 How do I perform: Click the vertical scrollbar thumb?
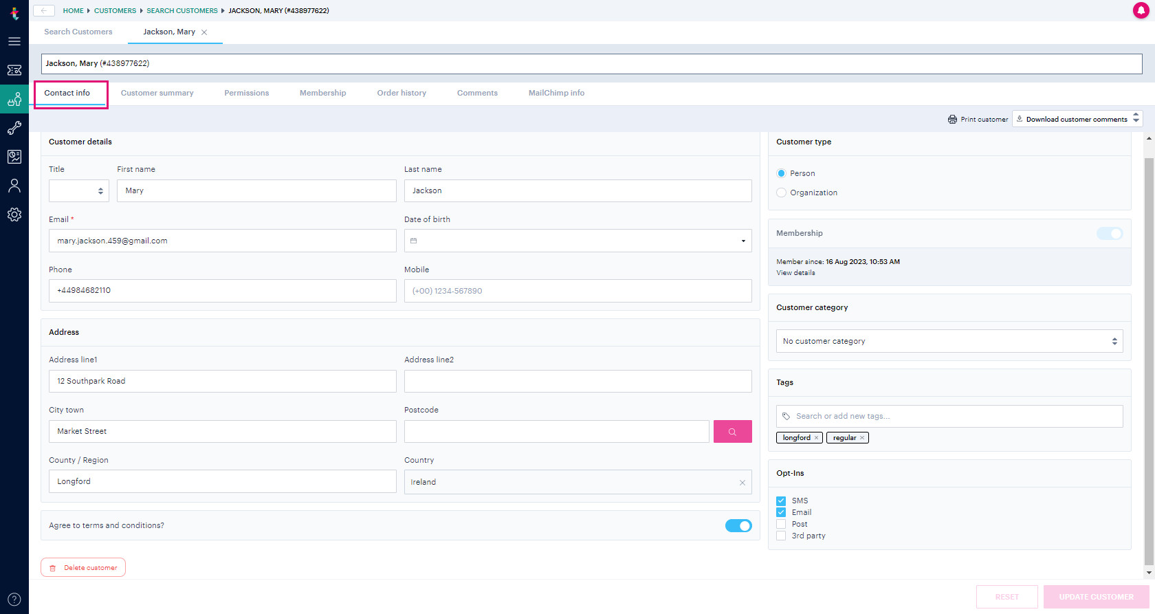(1149, 361)
